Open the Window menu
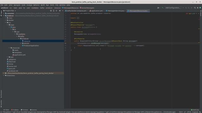The width and height of the screenshot is (202, 113). coord(62,5)
